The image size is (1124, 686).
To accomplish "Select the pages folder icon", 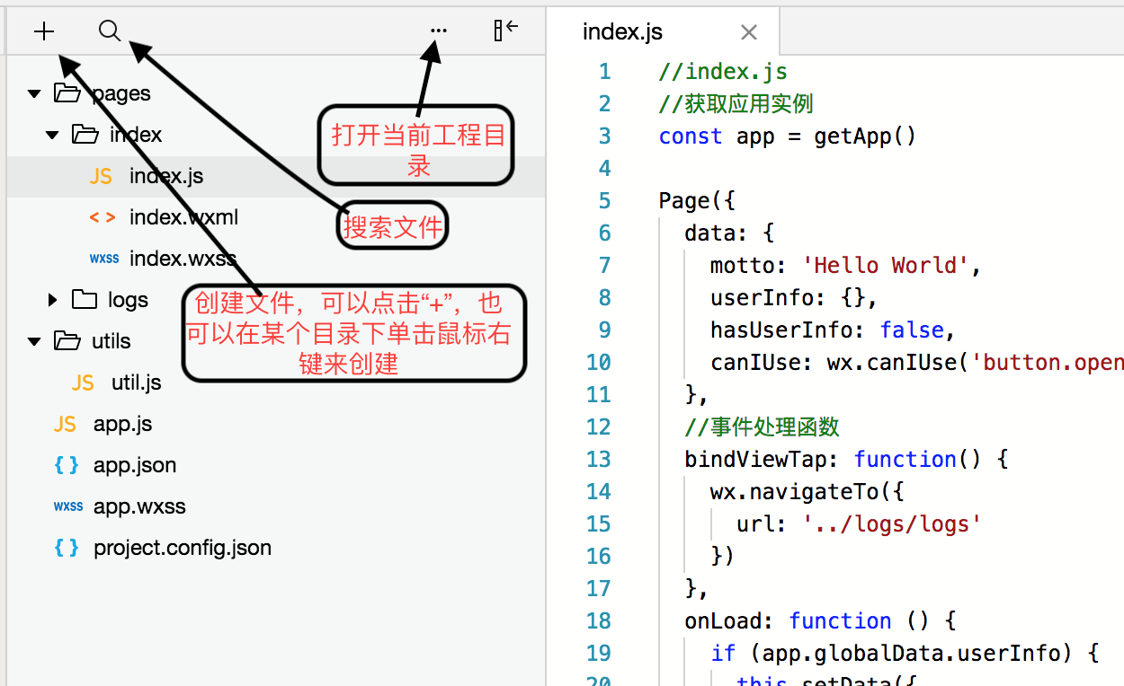I will [x=67, y=92].
